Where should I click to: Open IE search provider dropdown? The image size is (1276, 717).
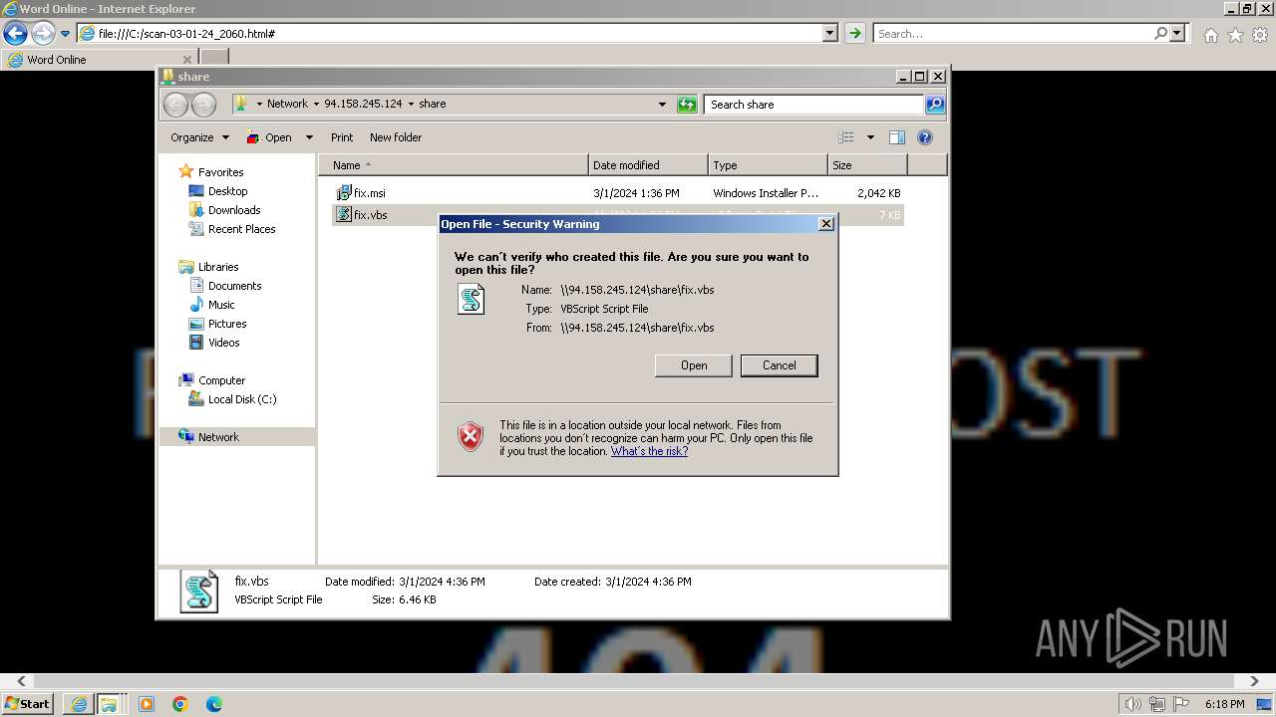[x=1178, y=34]
